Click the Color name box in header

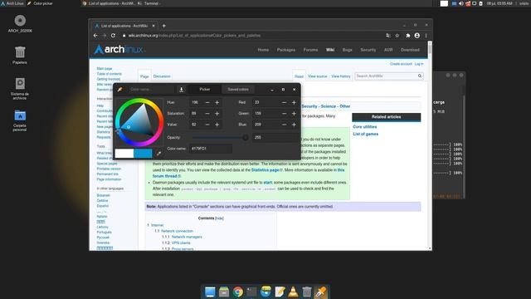pos(151,90)
